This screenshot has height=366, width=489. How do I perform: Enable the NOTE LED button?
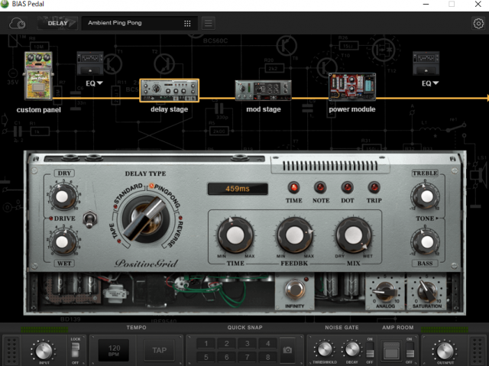pyautogui.click(x=320, y=187)
